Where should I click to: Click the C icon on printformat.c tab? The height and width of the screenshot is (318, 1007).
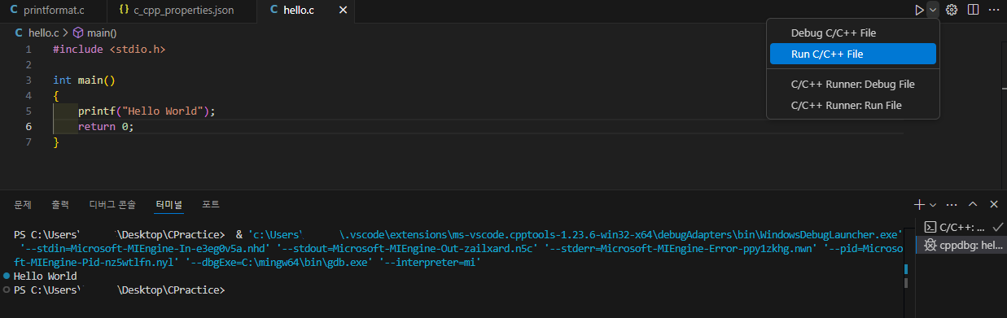pos(13,11)
